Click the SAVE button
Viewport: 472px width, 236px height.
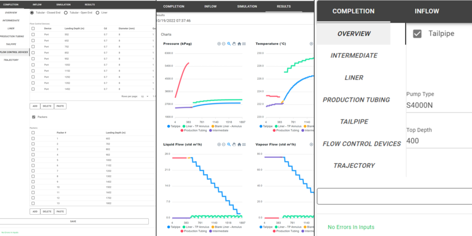click(x=73, y=221)
